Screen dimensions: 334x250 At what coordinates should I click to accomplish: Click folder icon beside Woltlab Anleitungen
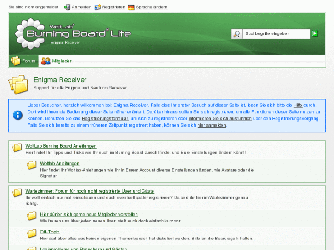tap(32, 165)
